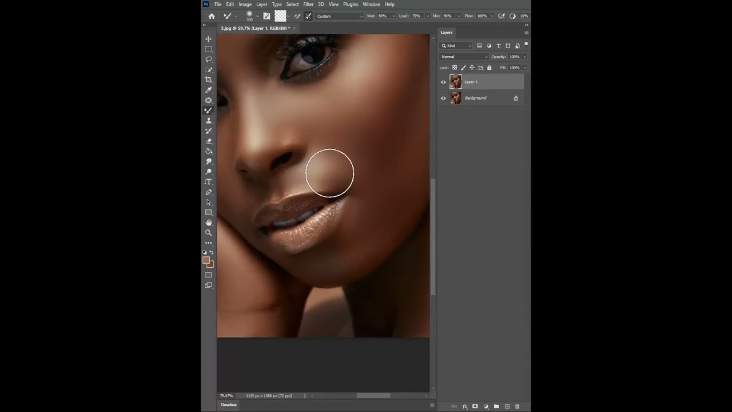Open the Flow percentage dropdown
The image size is (732, 412).
(492, 16)
